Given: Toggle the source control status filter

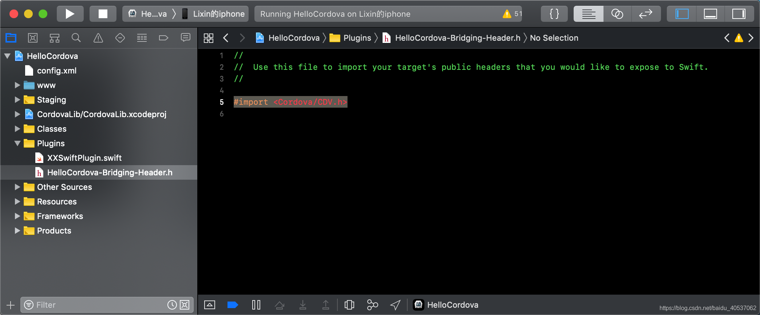Looking at the screenshot, I should (x=185, y=305).
